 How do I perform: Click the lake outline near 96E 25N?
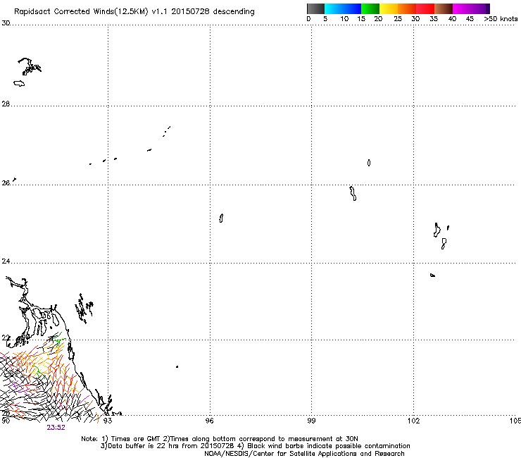[221, 218]
